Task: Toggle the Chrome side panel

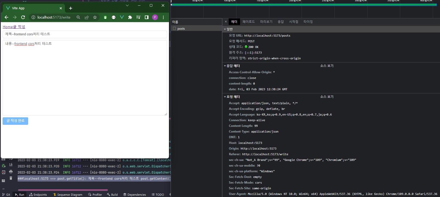Action: 147,17
